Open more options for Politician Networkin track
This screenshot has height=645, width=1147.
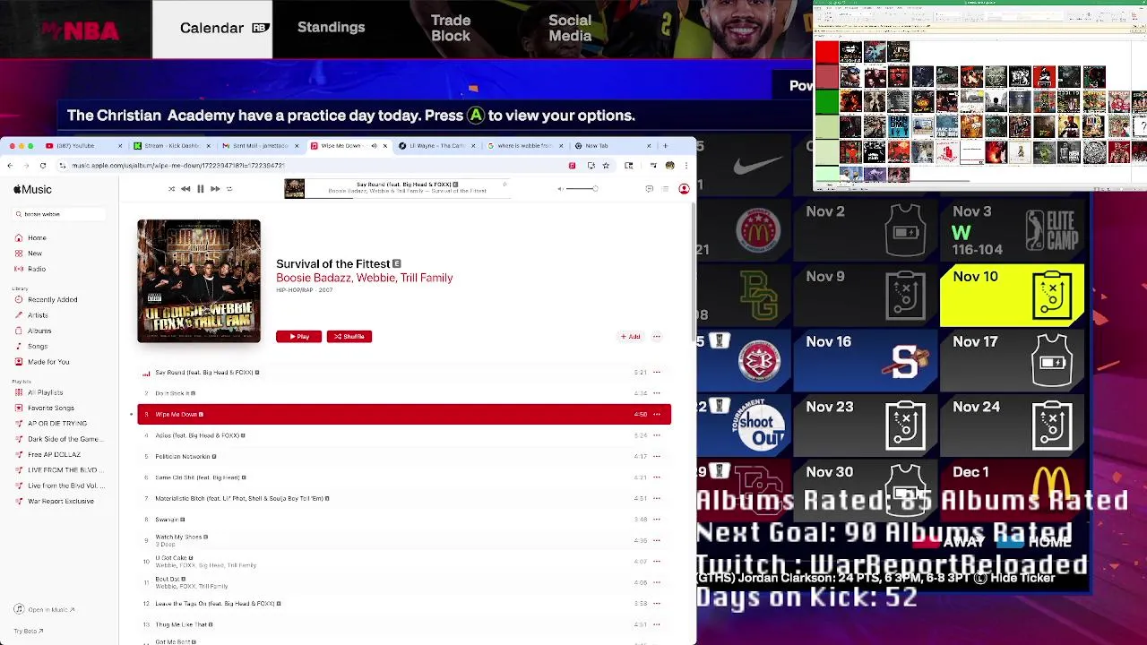(657, 457)
